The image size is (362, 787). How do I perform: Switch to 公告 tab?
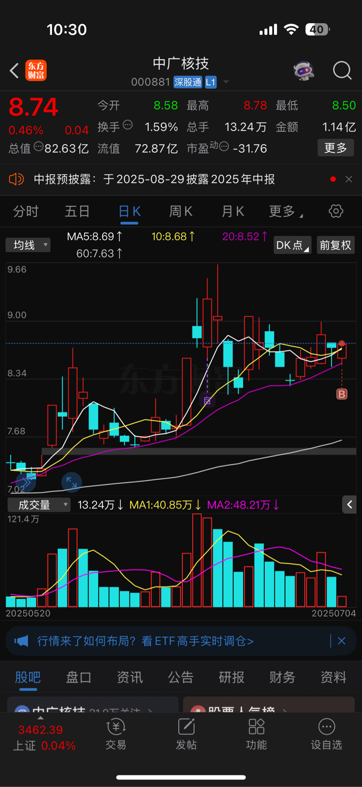coord(181,677)
